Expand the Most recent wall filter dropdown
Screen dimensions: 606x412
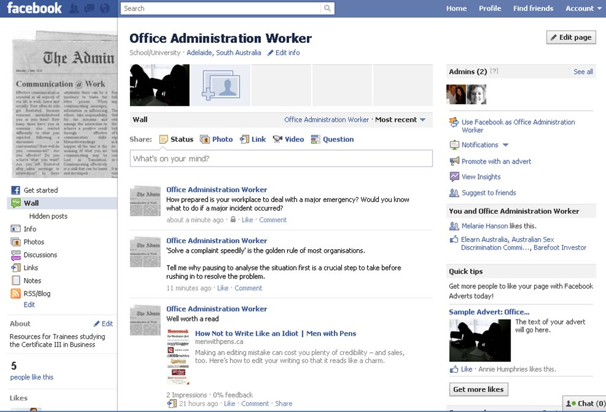pos(400,120)
